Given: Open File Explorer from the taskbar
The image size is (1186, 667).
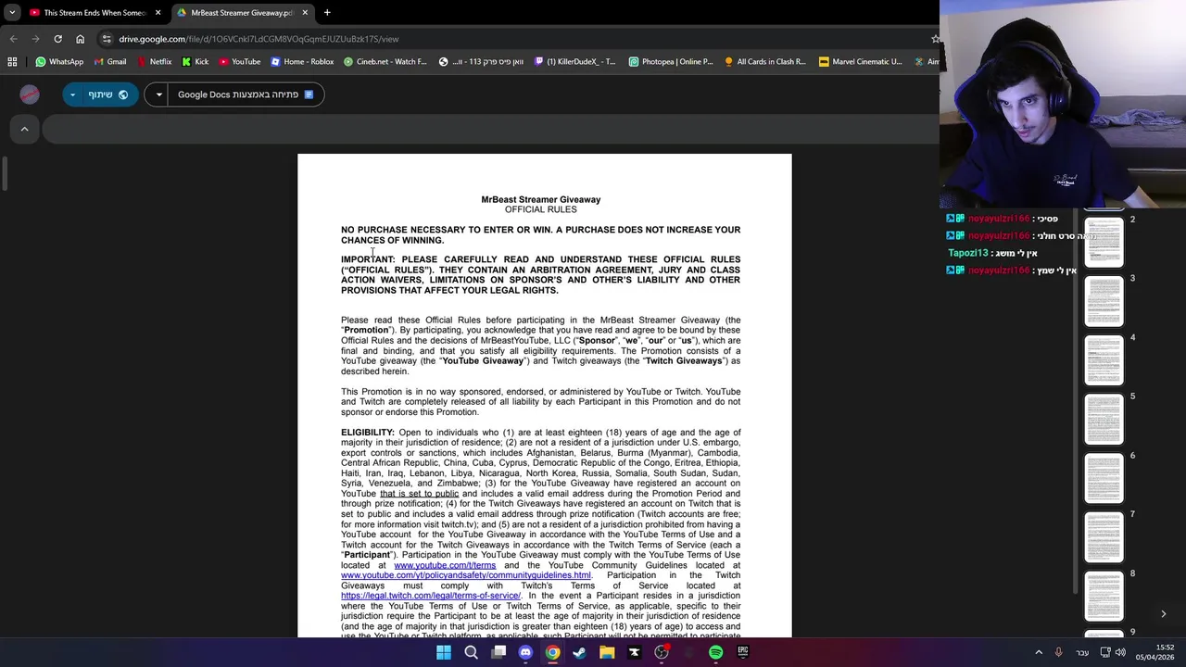Looking at the screenshot, I should click(x=607, y=652).
